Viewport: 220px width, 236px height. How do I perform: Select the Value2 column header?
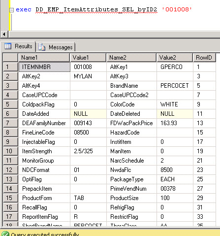(175, 58)
